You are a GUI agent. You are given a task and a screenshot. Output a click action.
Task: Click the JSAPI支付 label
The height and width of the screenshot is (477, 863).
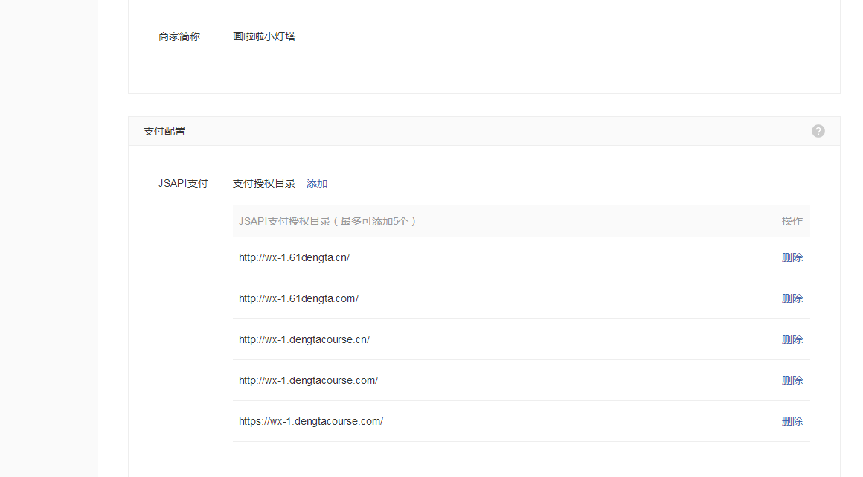[x=183, y=183]
